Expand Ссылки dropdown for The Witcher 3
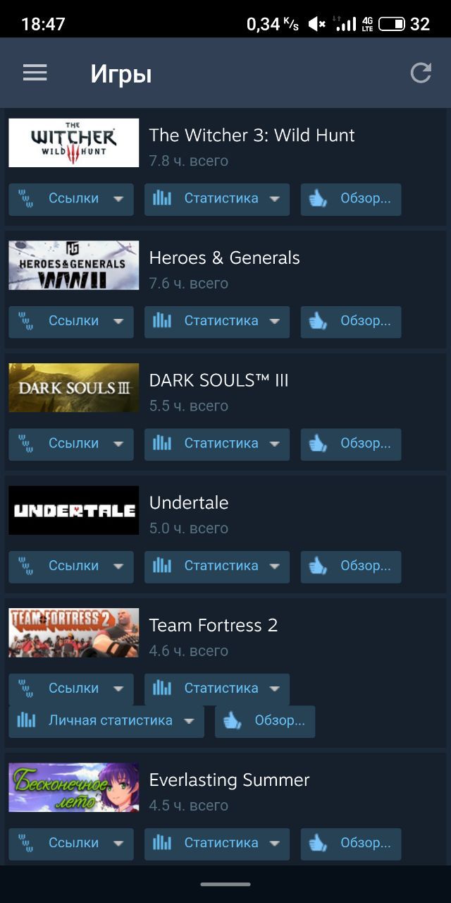Screen dimensions: 451x903 coord(118,199)
